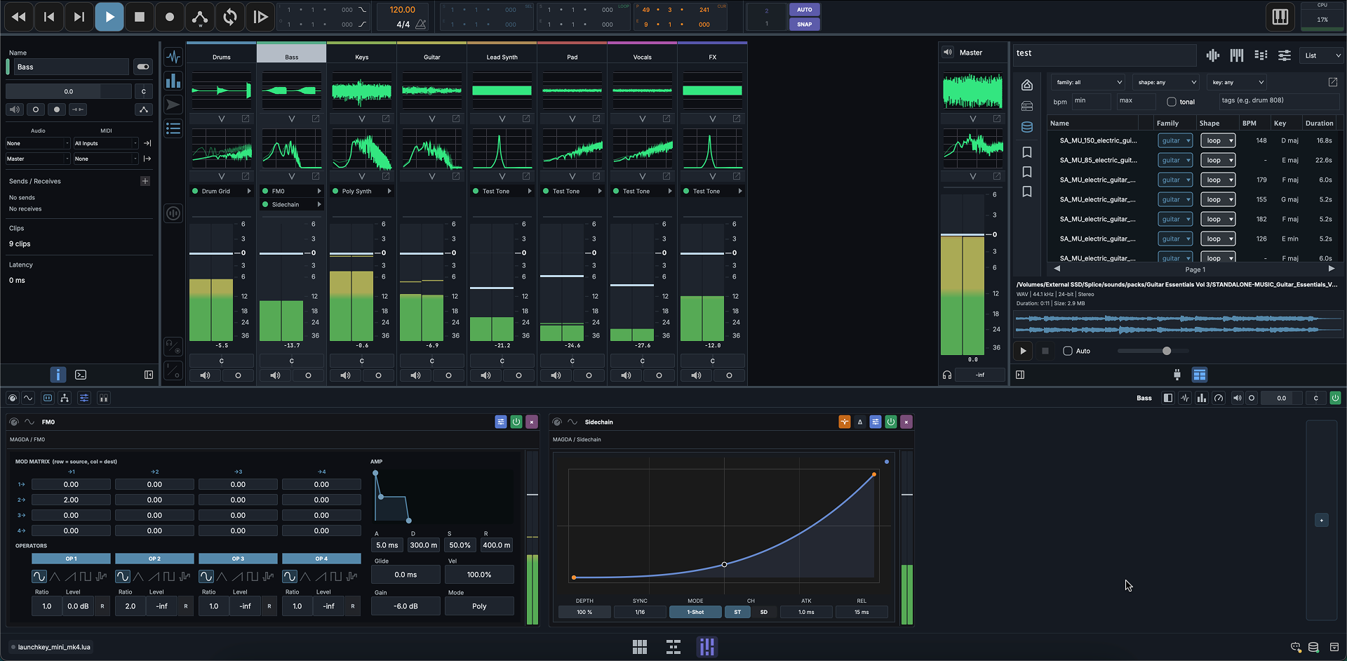Select the SD channel button

coord(764,612)
